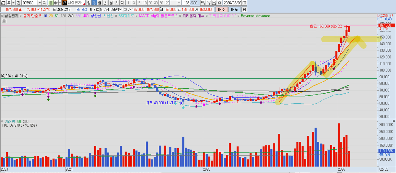Select the 하한선 legend
The width and height of the screenshot is (396, 173).
(108, 16)
